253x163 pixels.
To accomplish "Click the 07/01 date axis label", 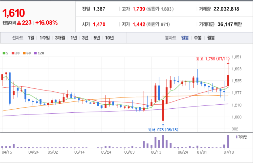I will pos(202,152).
